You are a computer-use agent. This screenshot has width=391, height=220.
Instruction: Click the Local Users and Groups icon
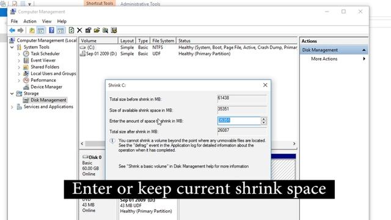26,73
